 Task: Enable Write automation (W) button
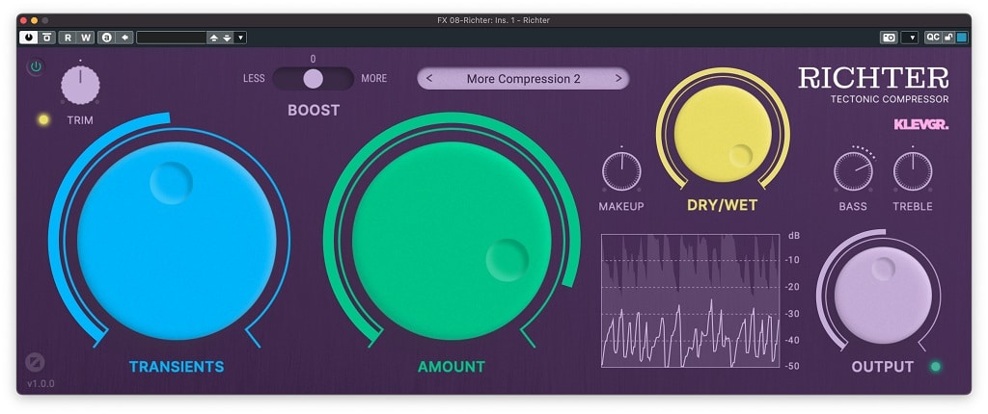pyautogui.click(x=86, y=38)
